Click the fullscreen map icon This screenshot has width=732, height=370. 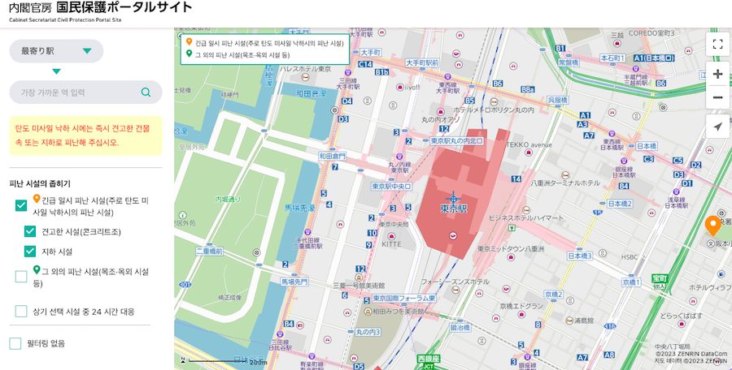coord(717,45)
